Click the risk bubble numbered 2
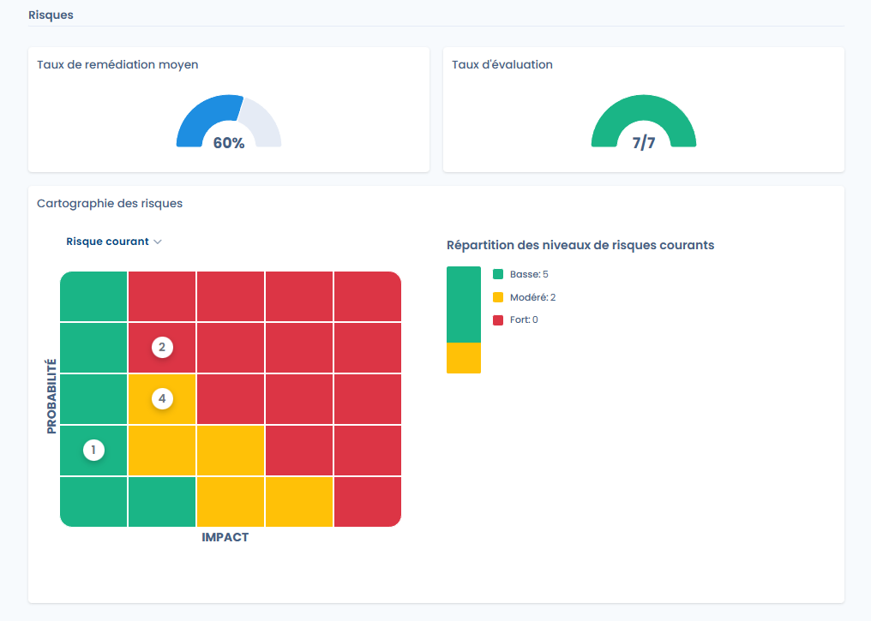This screenshot has width=871, height=621. coord(162,347)
